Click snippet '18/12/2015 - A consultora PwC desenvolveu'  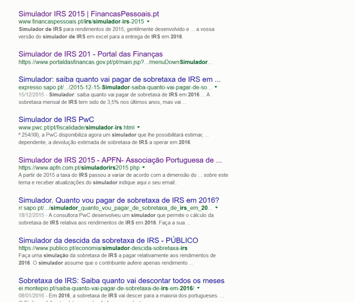[x=116, y=219]
